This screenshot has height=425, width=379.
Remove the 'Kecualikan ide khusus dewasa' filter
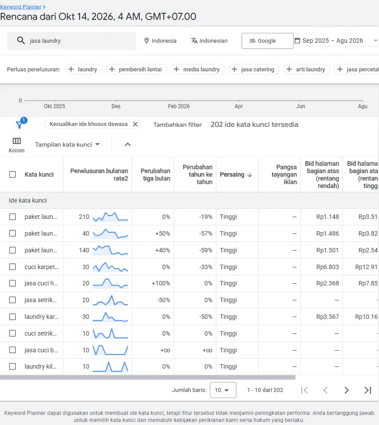coord(135,124)
